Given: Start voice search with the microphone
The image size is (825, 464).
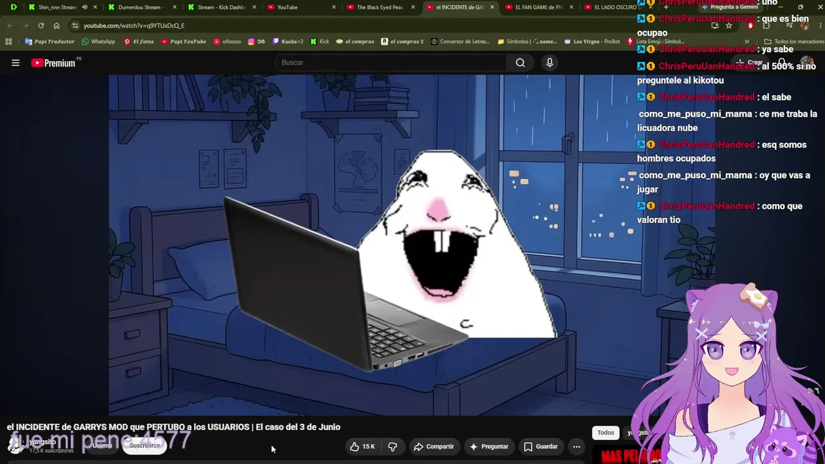Looking at the screenshot, I should coord(550,63).
